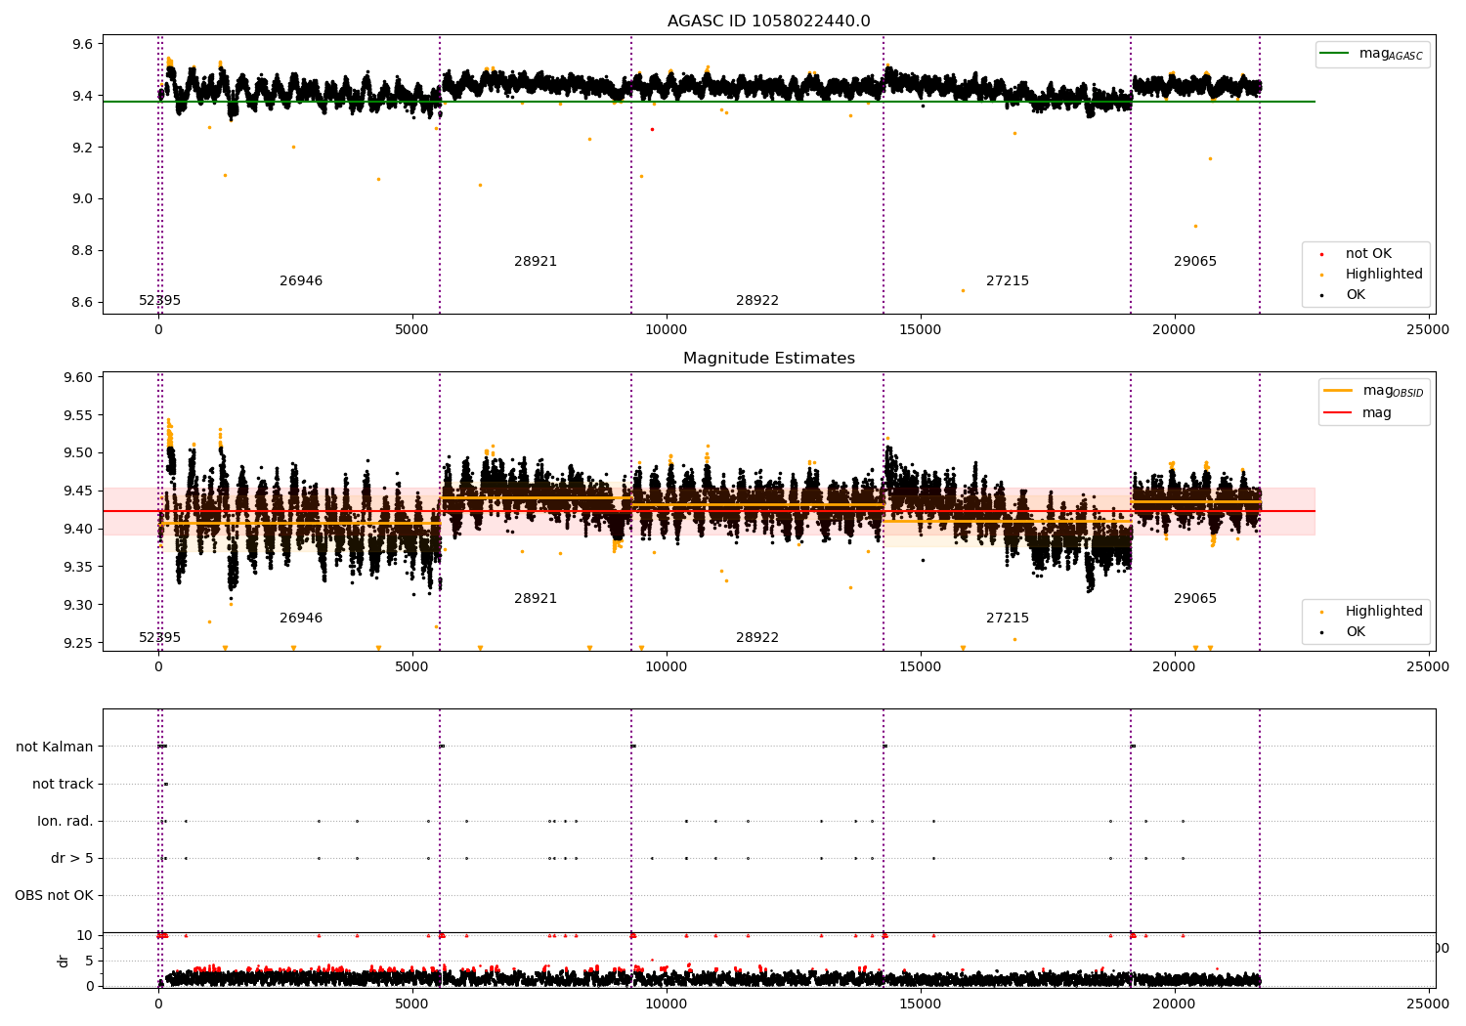Screen dimensions: 1466x1026
Task: Click y-axis tick 9.25 in Magnitude Estimates plot
Action: pos(78,643)
